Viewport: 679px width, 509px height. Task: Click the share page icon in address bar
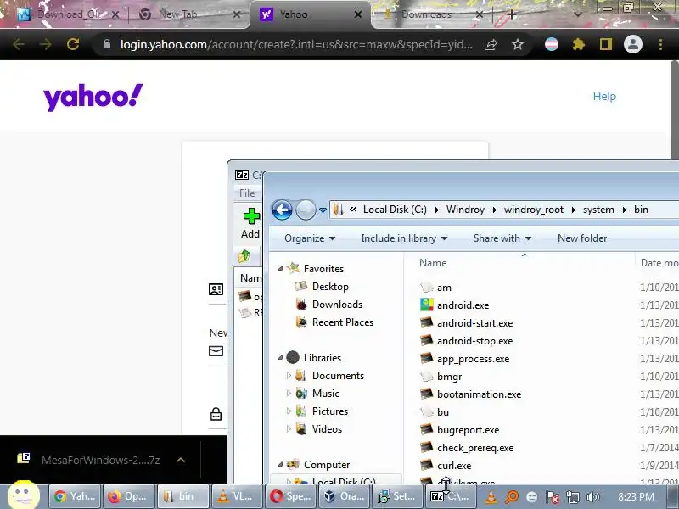click(x=491, y=44)
